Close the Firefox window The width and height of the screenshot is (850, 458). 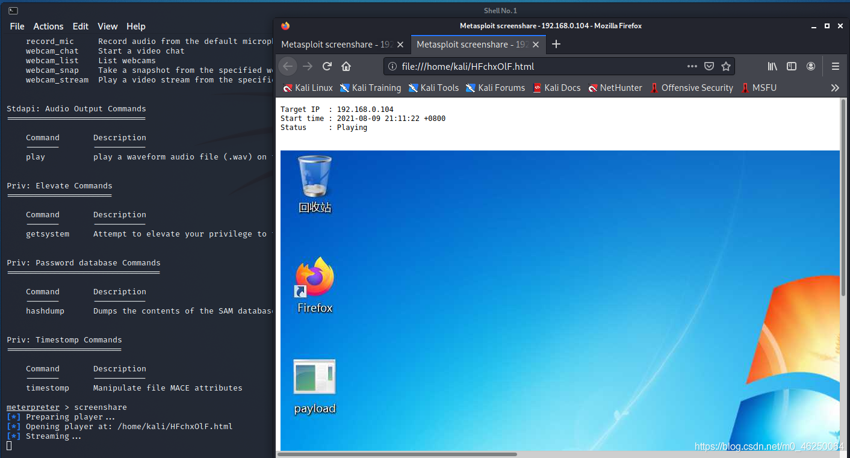[839, 26]
